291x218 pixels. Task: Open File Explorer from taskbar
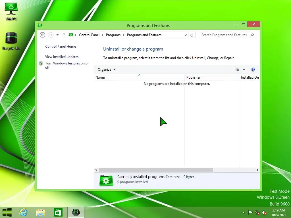(x=41, y=213)
